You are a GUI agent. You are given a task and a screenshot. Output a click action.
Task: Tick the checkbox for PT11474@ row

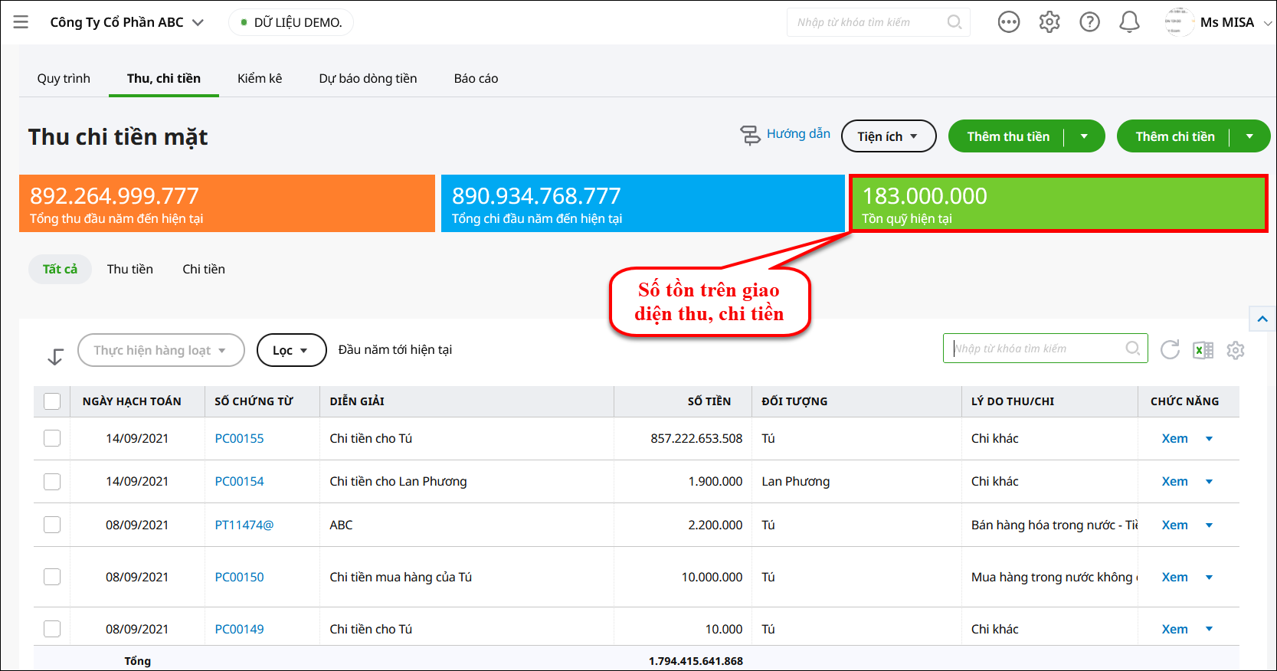click(x=52, y=525)
